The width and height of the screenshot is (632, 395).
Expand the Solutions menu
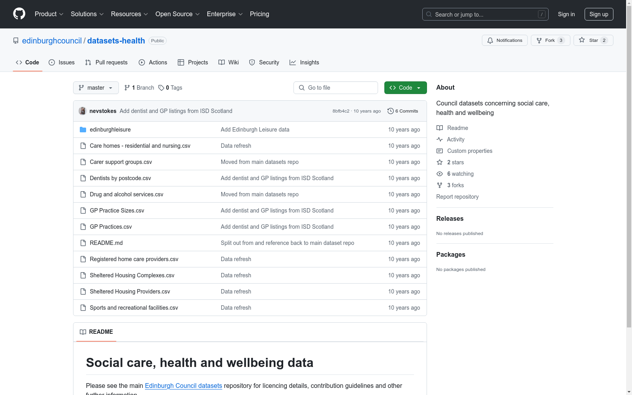click(87, 14)
